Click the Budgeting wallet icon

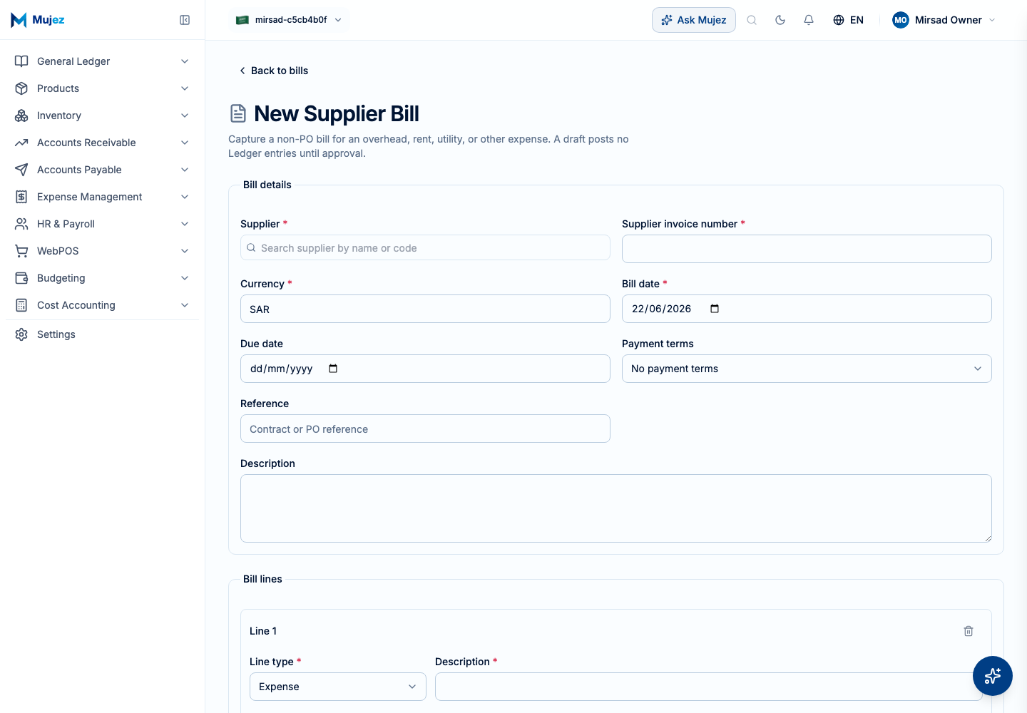[21, 278]
